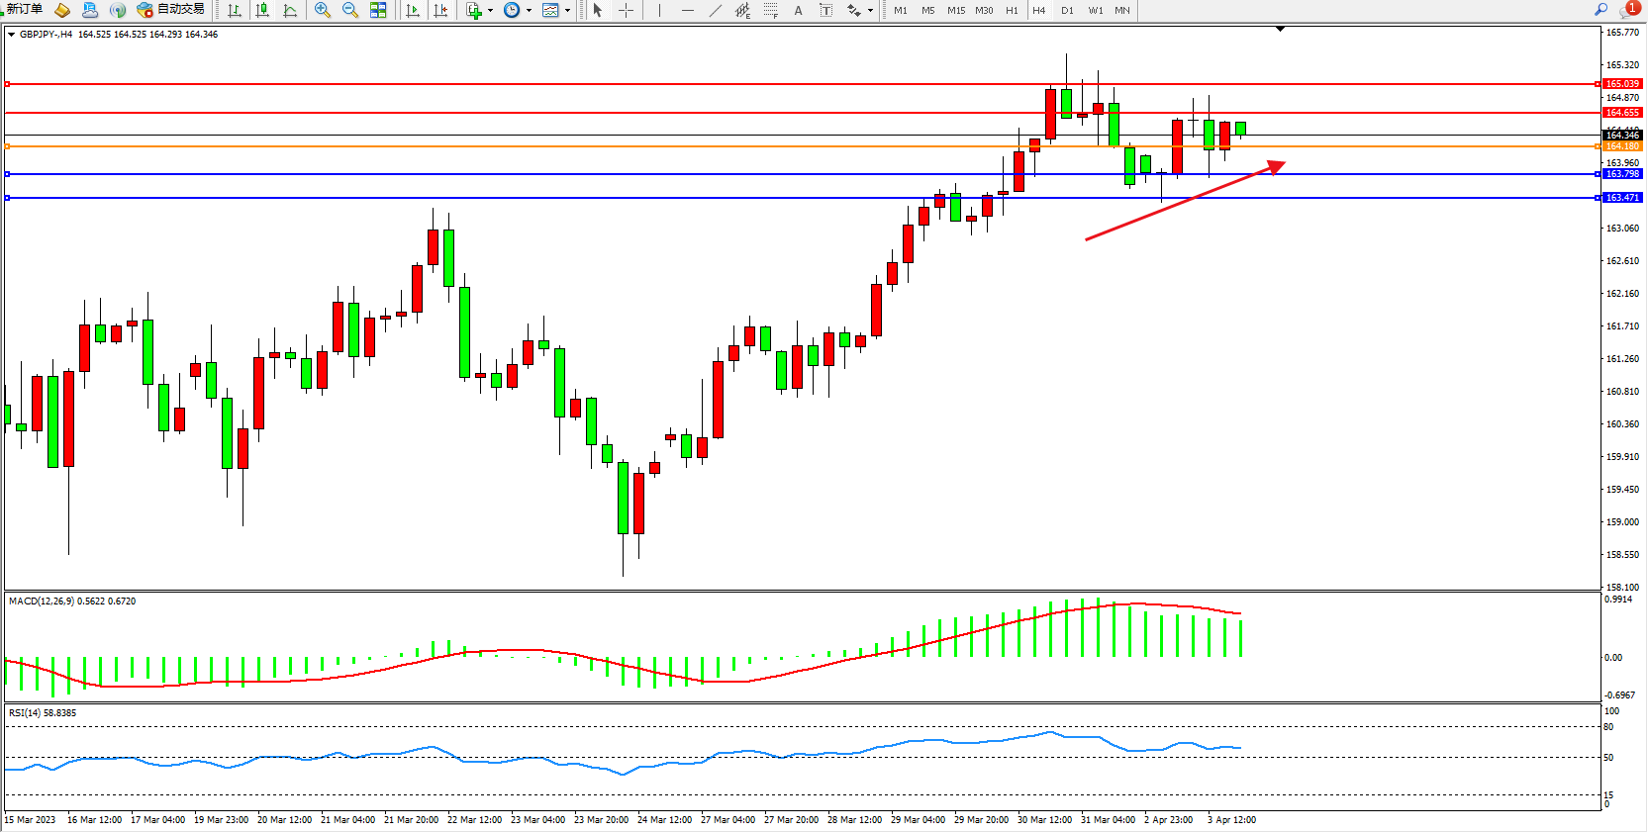Switch to the M15 timeframe
The height and width of the screenshot is (833, 1648).
tap(955, 10)
